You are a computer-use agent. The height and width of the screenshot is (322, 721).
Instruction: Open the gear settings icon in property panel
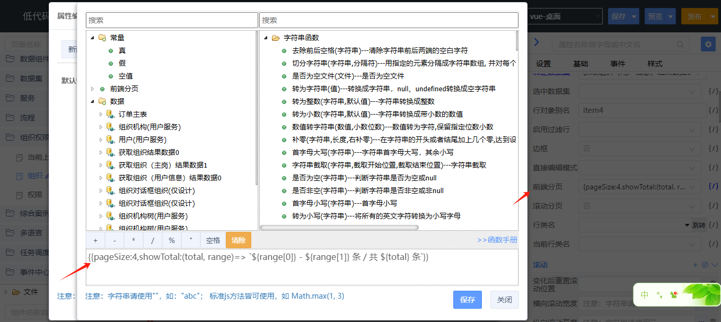pos(708,44)
